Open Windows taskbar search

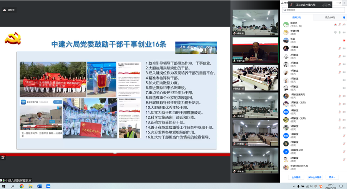(x=13, y=186)
